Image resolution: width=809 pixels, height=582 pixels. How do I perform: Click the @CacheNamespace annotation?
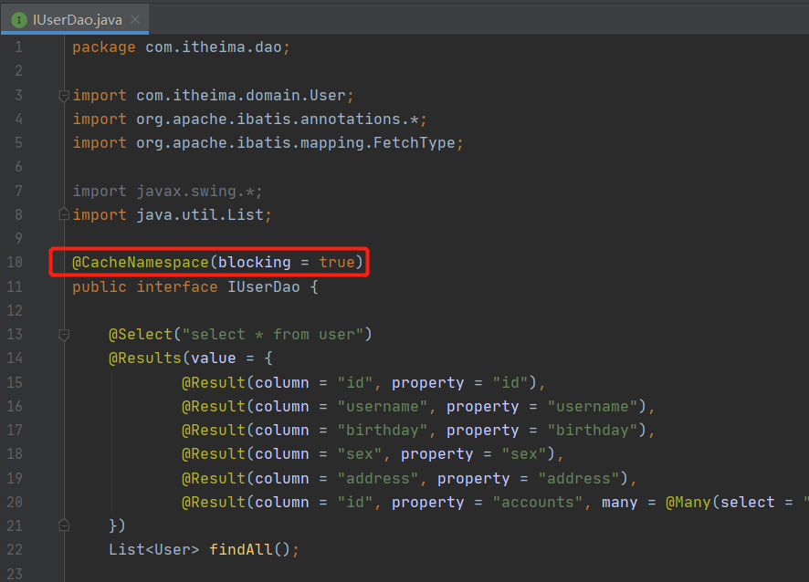(141, 263)
